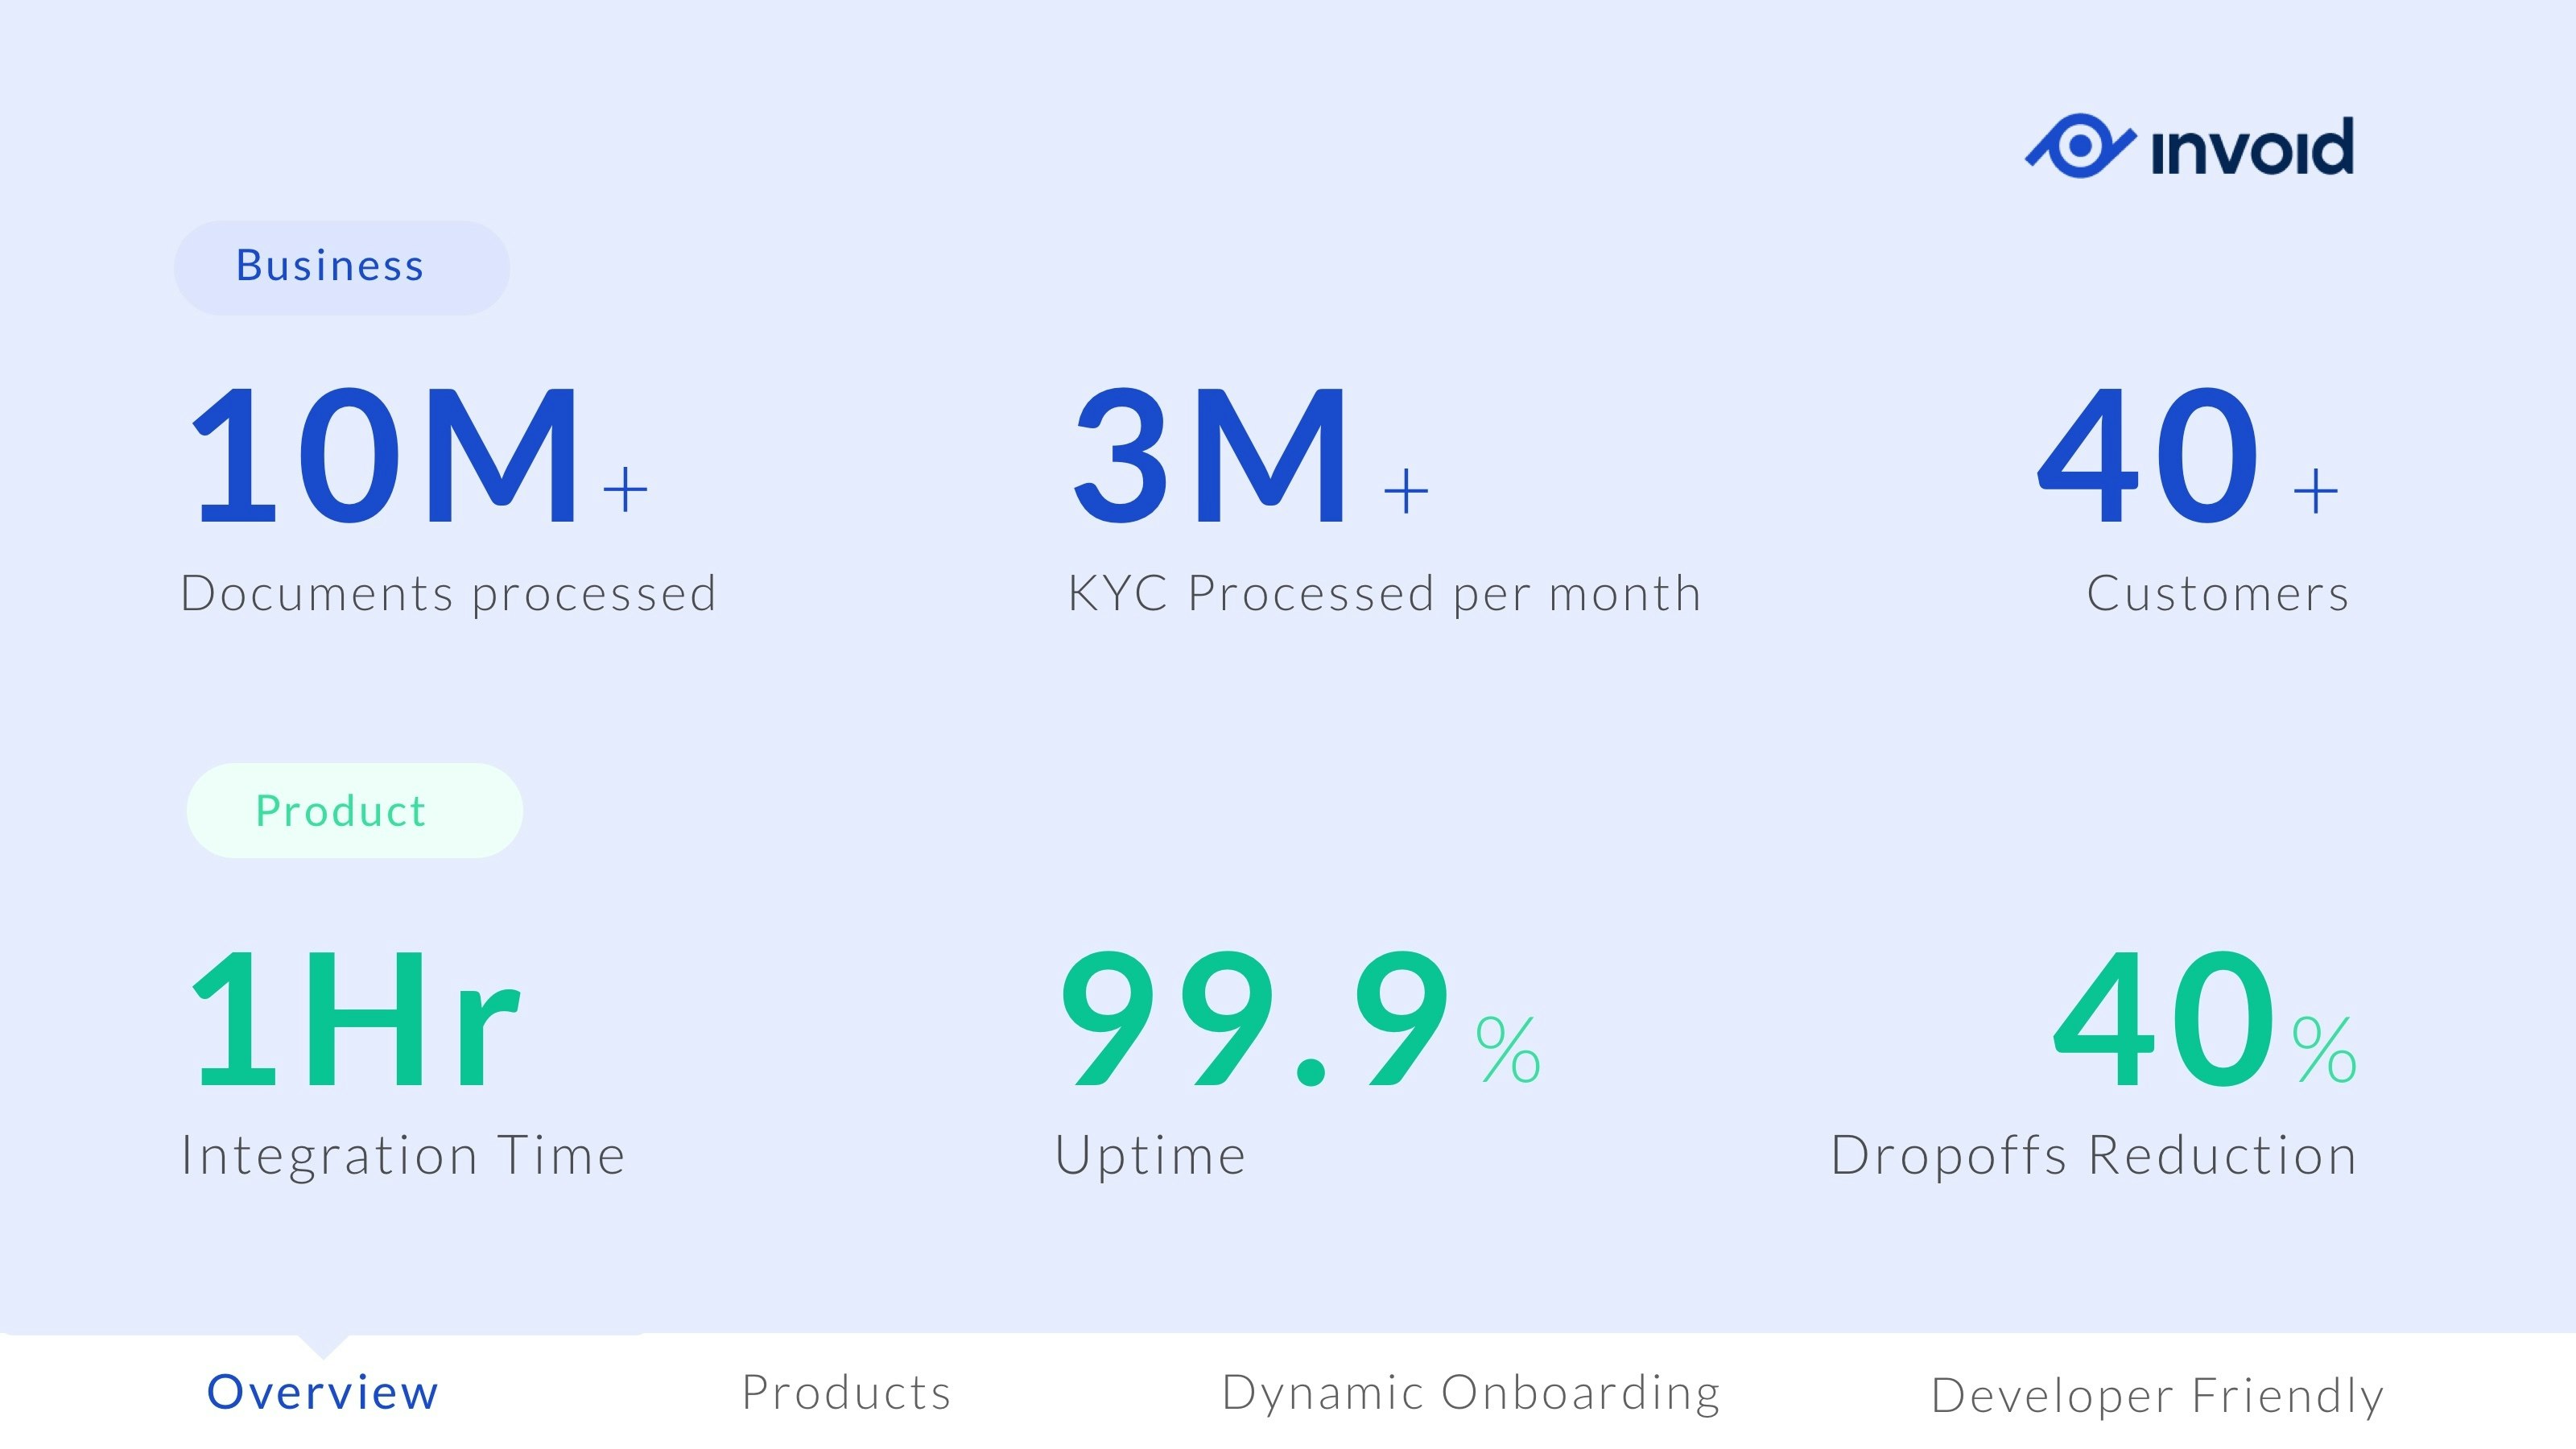The image size is (2576, 1449).
Task: Open the Dynamic Onboarding tab
Action: pyautogui.click(x=1470, y=1392)
